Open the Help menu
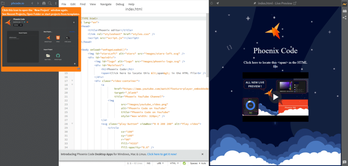 coord(132,4)
